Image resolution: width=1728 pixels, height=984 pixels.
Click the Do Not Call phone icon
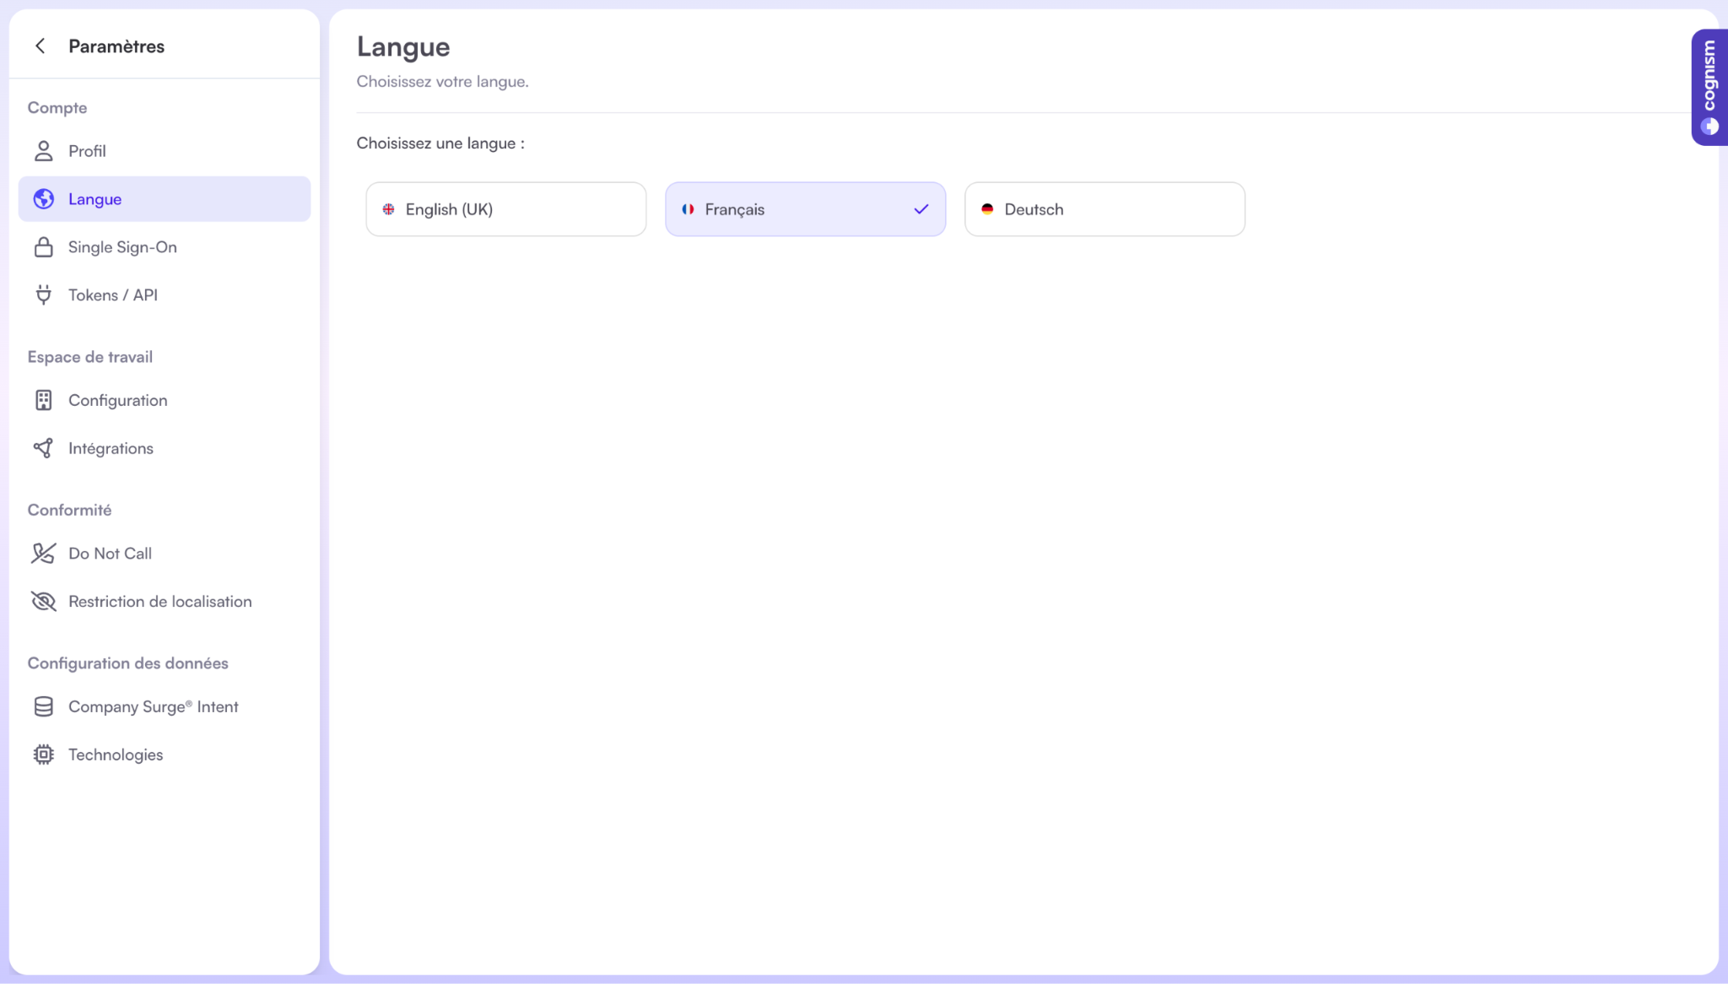(x=43, y=554)
